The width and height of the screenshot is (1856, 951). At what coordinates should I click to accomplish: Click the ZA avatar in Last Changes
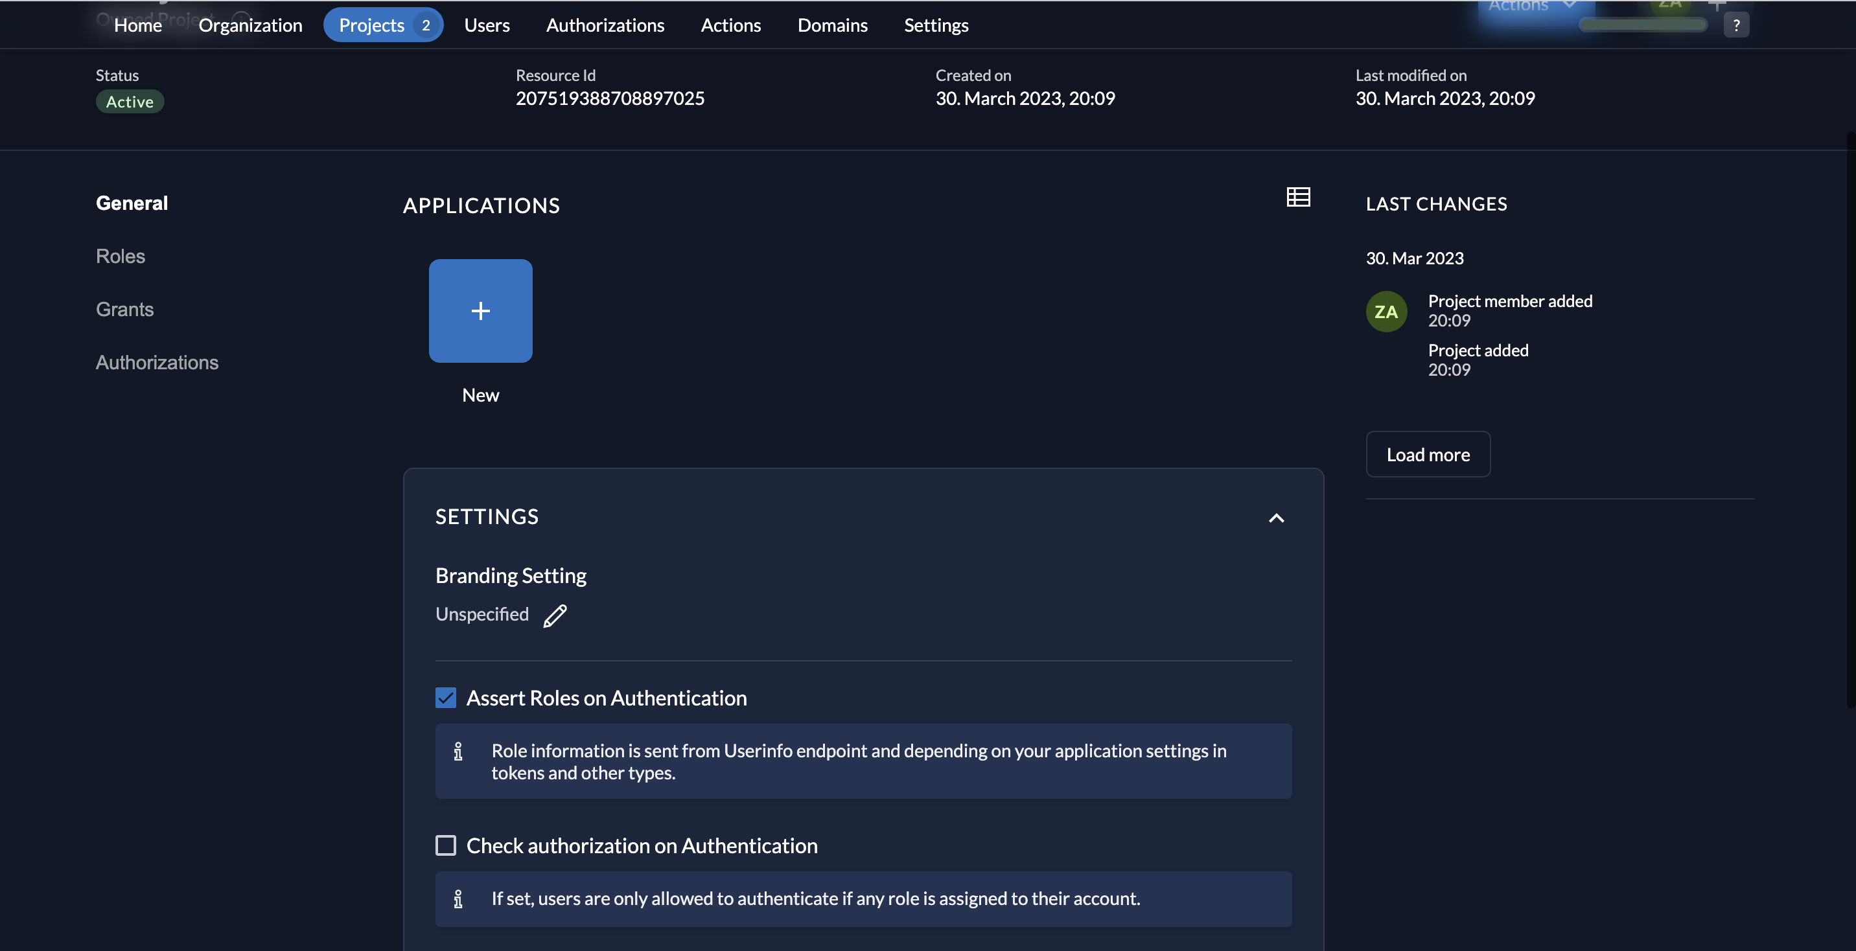(1386, 311)
